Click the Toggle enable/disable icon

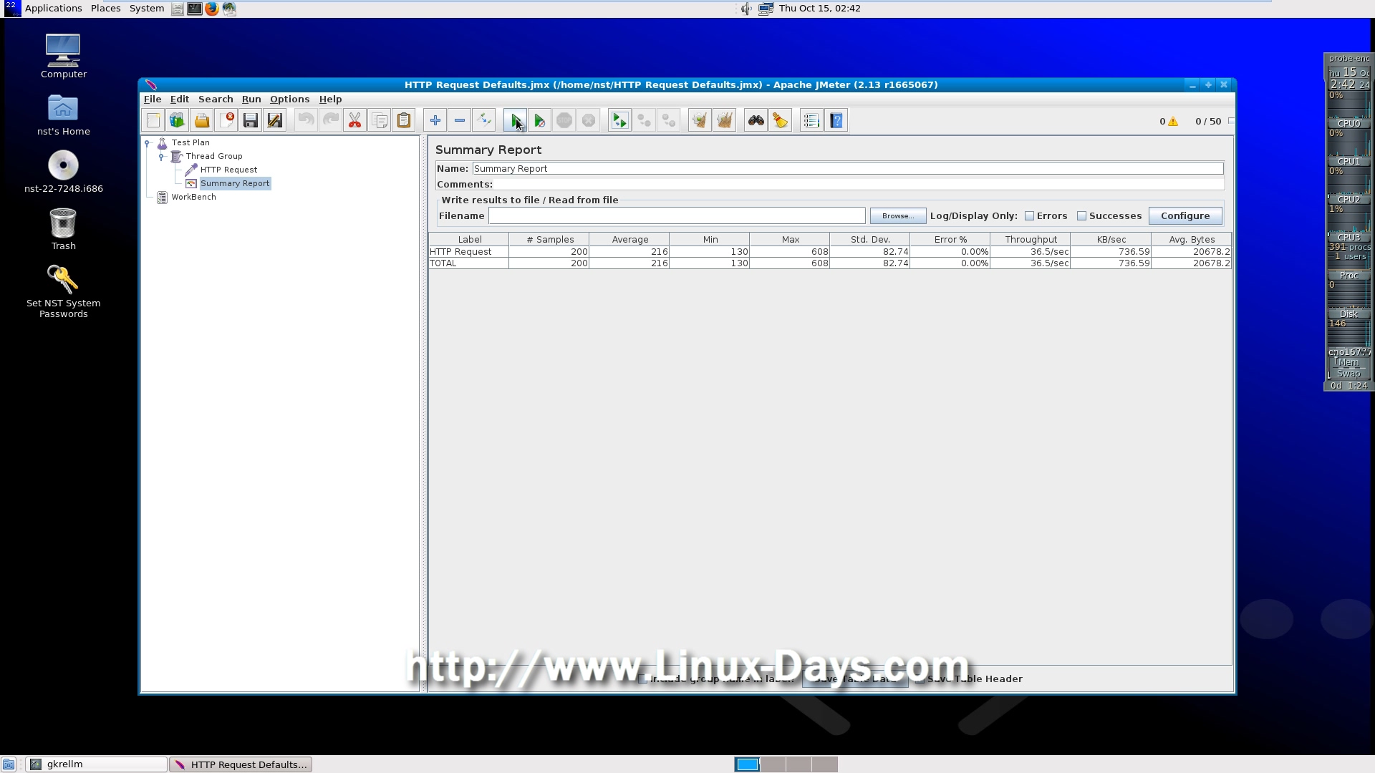(x=484, y=121)
